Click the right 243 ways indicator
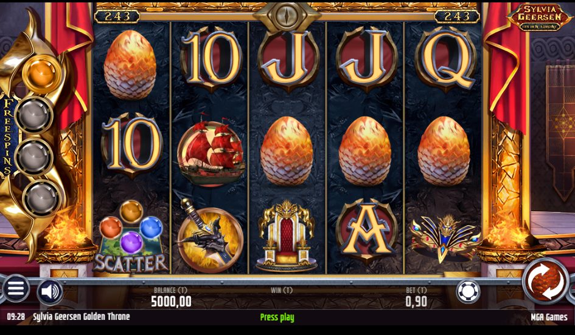Image resolution: width=575 pixels, height=335 pixels. coord(457,16)
